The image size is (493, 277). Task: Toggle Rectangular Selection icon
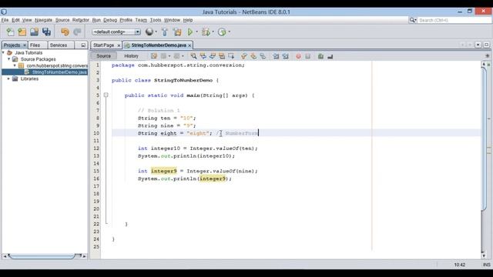pyautogui.click(x=231, y=56)
